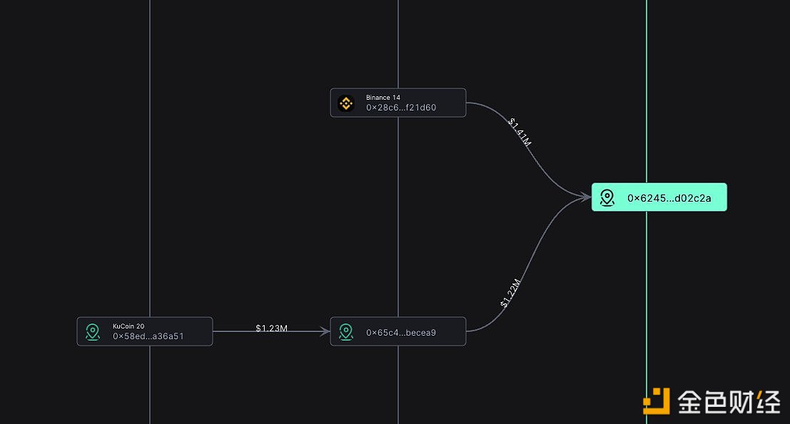Click the Binance logo icon on Binance 14 node
Screen dimensions: 790x424
click(346, 103)
